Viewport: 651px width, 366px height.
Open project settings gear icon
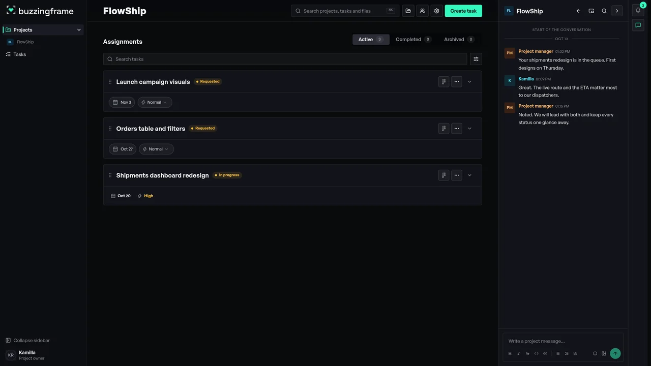coord(436,11)
